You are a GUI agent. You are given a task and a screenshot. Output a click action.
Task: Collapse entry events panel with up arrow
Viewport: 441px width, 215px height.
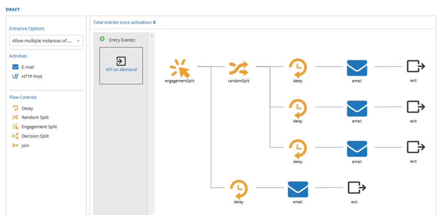point(152,35)
